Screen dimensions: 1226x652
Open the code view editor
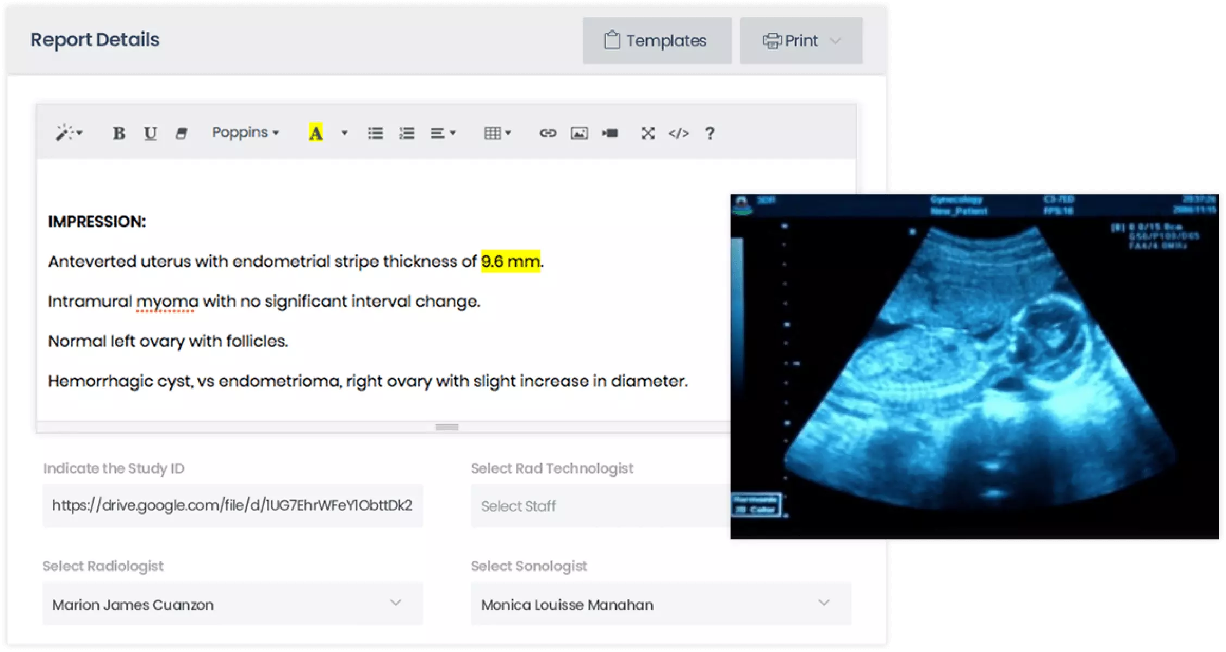pyautogui.click(x=679, y=132)
